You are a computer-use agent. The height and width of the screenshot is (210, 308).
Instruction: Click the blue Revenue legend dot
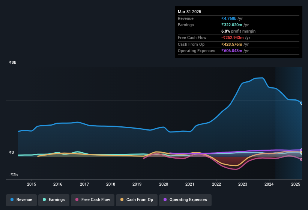(12, 199)
